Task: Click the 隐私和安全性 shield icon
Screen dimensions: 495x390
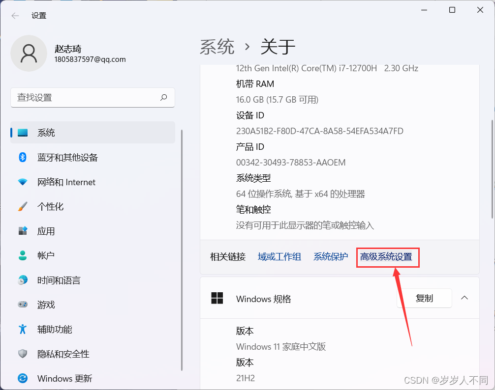Action: tap(23, 354)
